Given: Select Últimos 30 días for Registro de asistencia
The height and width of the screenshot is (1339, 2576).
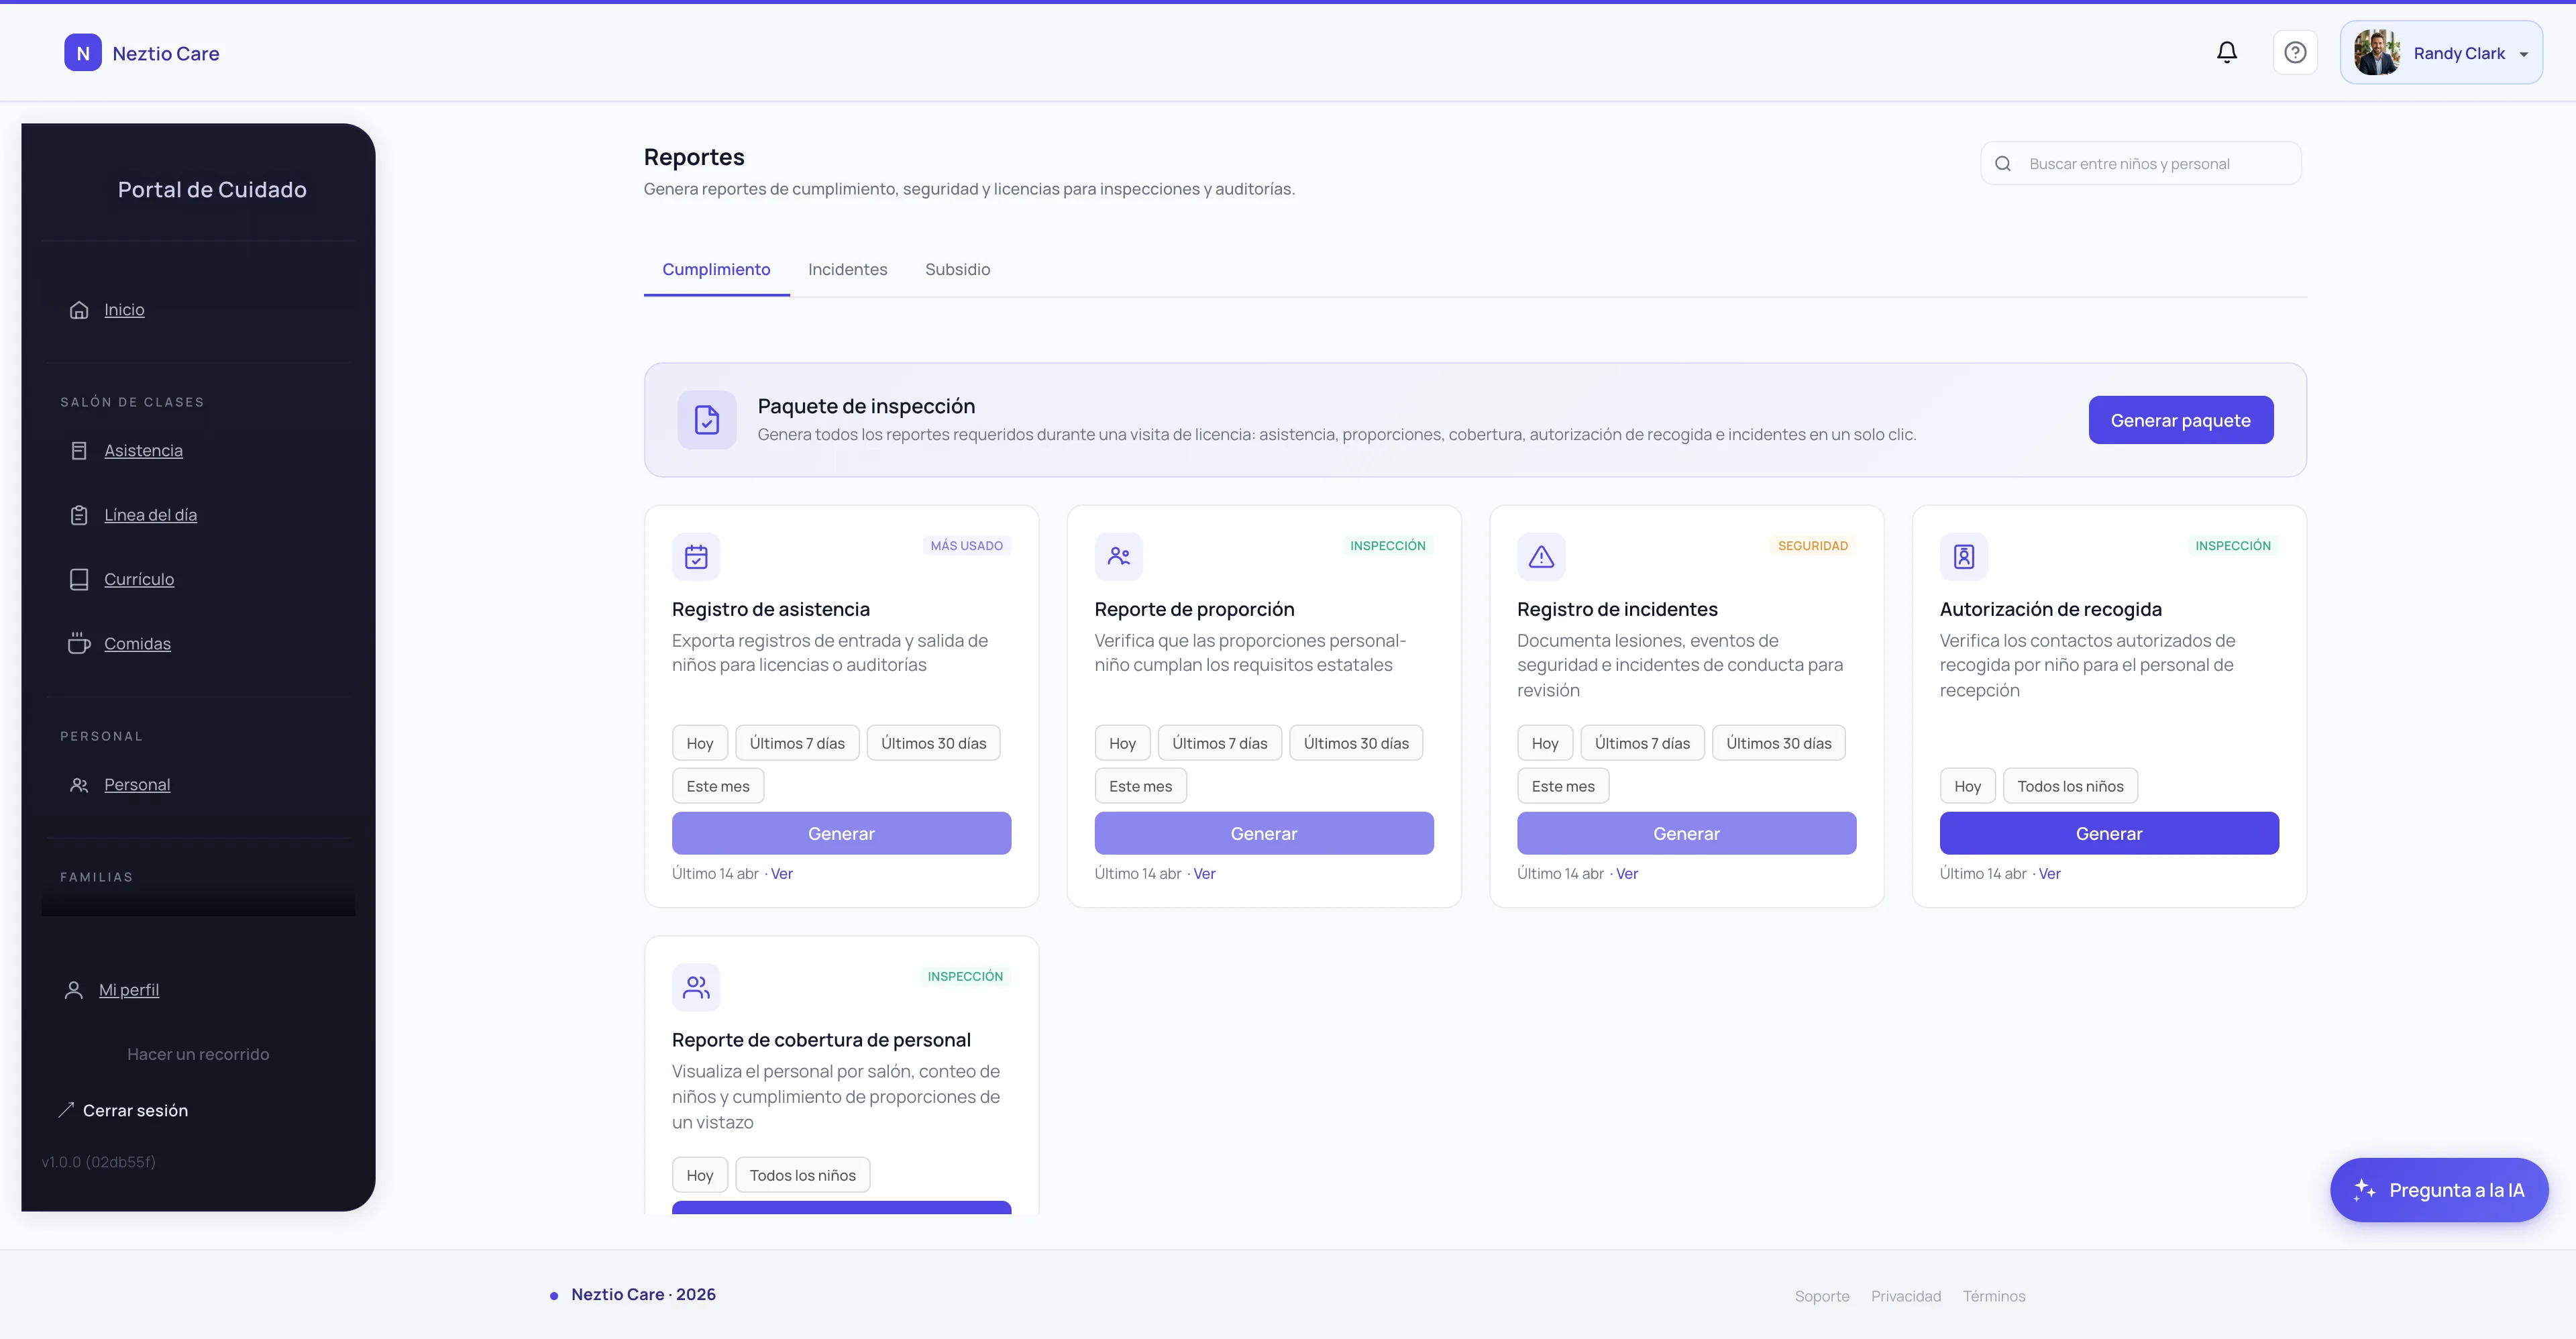Looking at the screenshot, I should [x=933, y=743].
